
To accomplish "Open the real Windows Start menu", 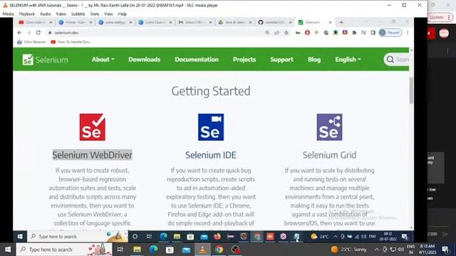I will tap(8, 250).
